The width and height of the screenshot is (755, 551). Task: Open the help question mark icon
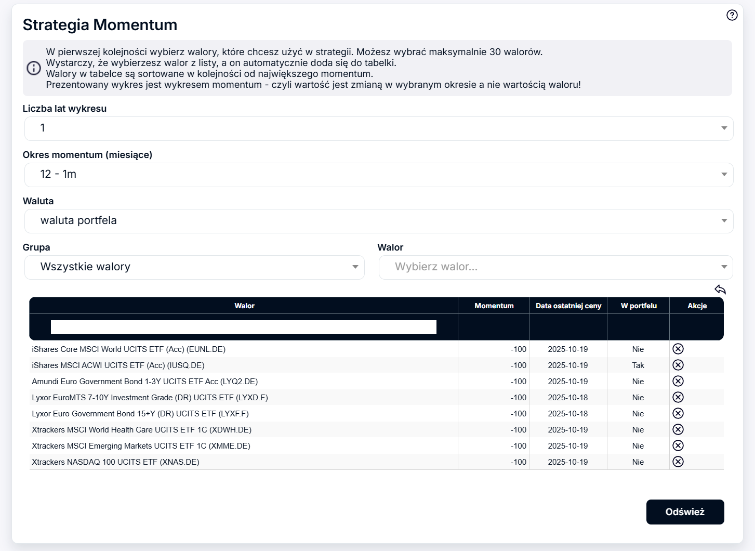coord(732,15)
